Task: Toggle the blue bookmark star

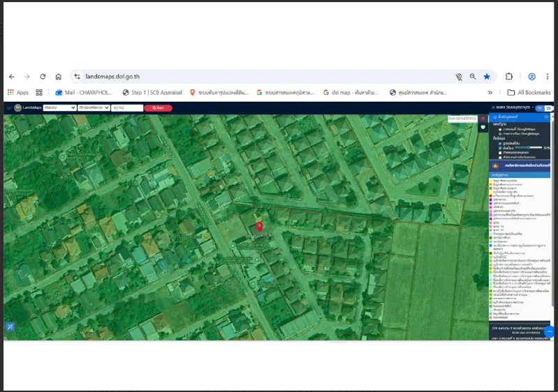Action: click(487, 77)
